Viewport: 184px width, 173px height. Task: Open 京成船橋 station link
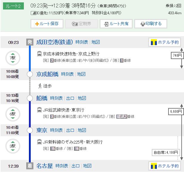click(47, 74)
